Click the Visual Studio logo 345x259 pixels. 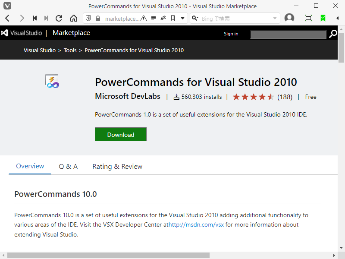[x=21, y=33]
